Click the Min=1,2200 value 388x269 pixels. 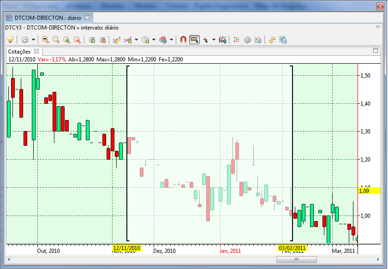click(x=142, y=60)
